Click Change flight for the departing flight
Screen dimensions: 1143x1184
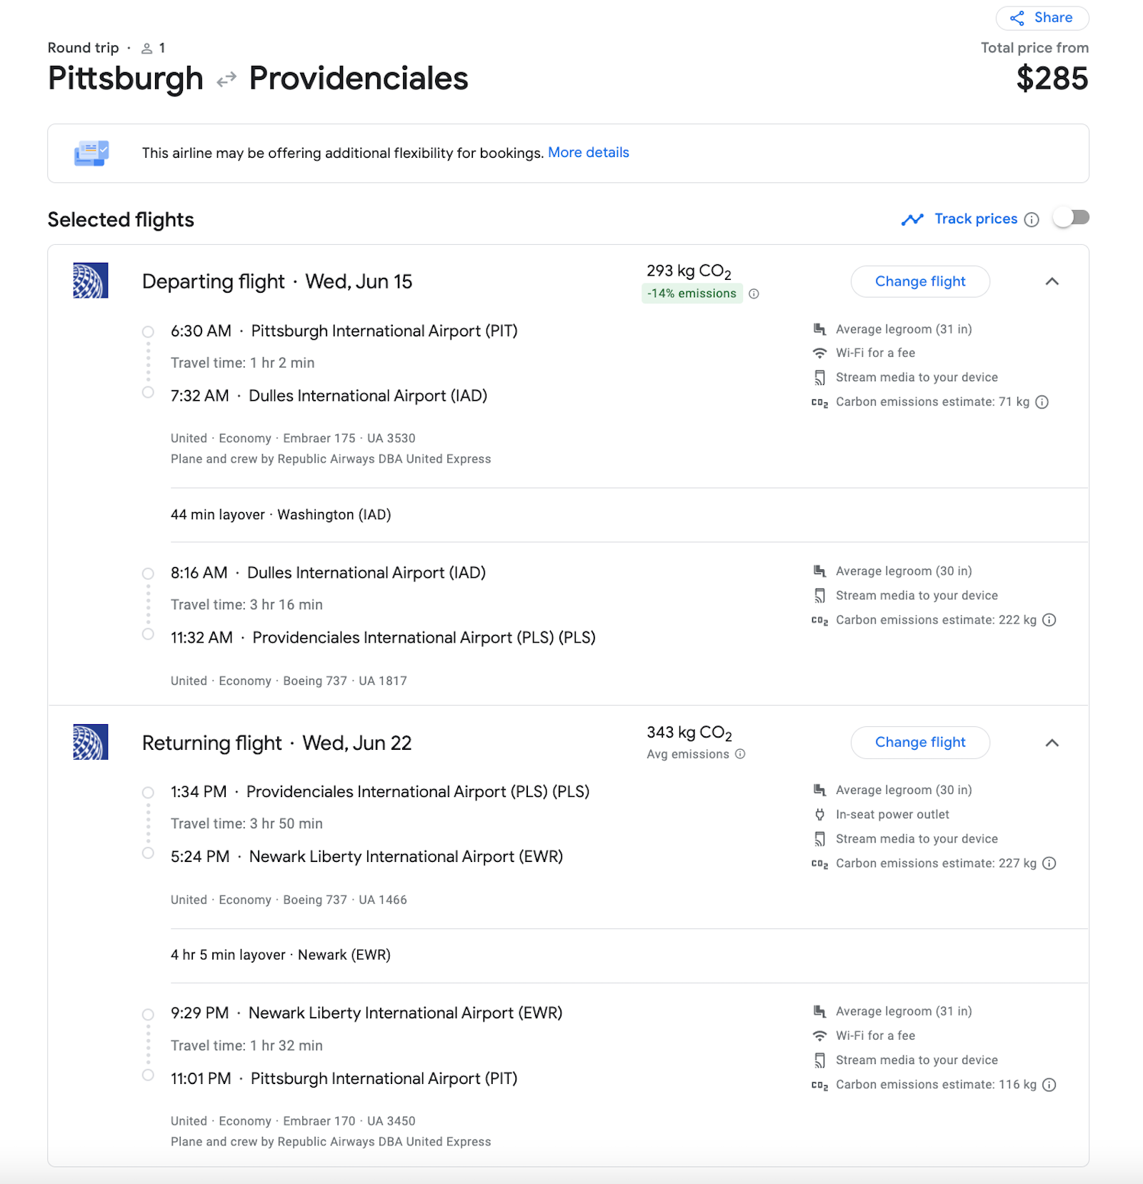(920, 281)
